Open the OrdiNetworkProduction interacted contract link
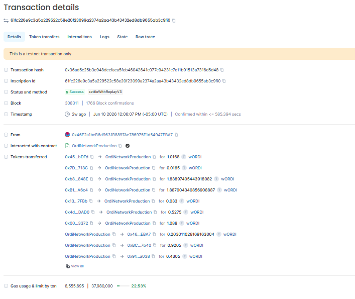Screen dimensions: 355x299 tap(94, 146)
